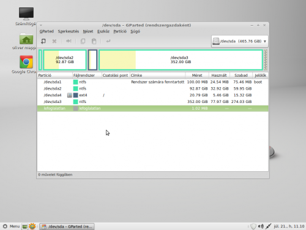Open the Menu button on the taskbar

[11, 226]
